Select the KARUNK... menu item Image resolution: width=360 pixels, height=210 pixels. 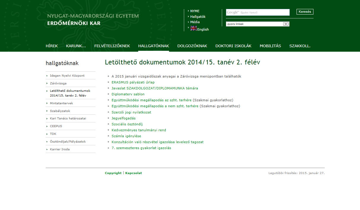[x=76, y=46]
